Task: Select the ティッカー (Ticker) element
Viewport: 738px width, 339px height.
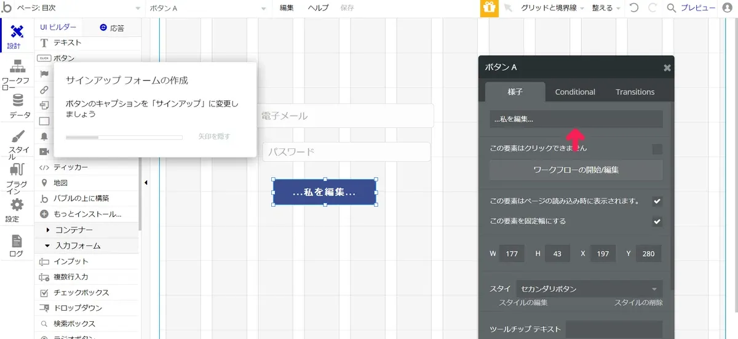Action: 87,167
